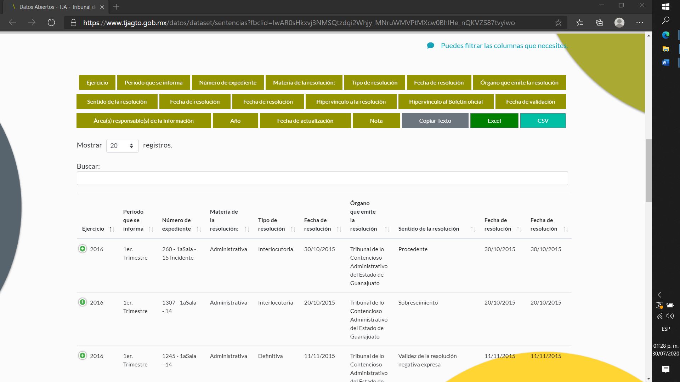This screenshot has height=382, width=680.
Task: Open the Mostrar registros dropdown
Action: pos(122,146)
